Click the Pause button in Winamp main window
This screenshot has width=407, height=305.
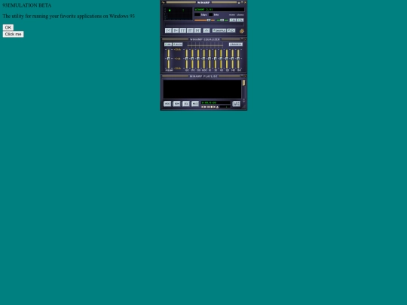(182, 31)
